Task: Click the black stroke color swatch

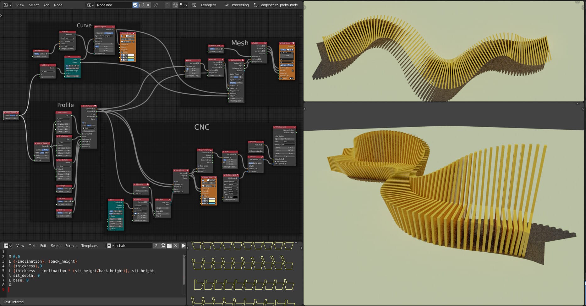Action: (235, 197)
